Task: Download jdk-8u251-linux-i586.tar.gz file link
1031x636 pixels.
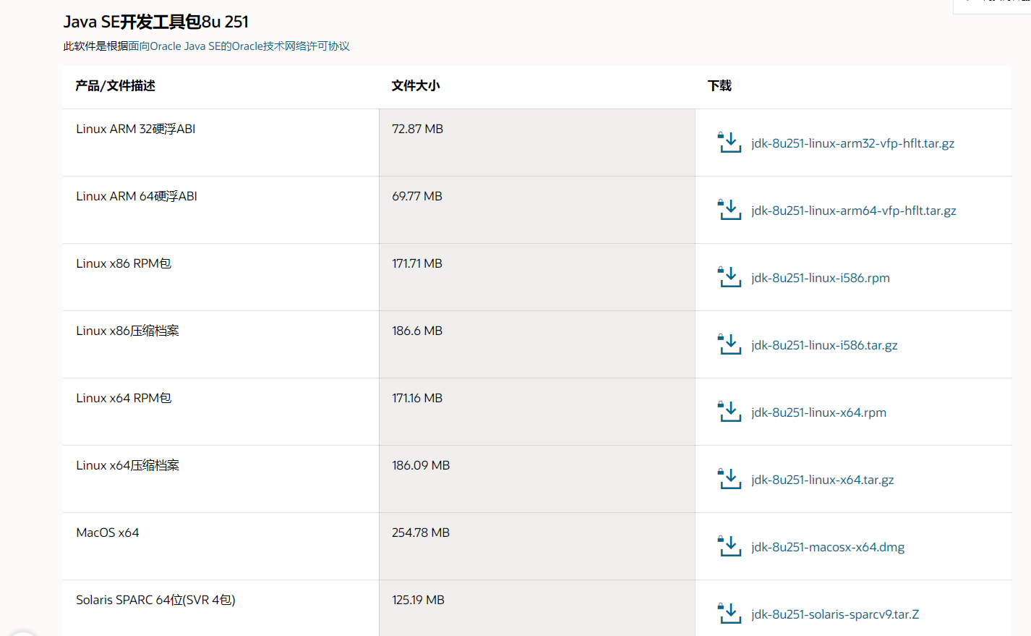Action: [824, 345]
